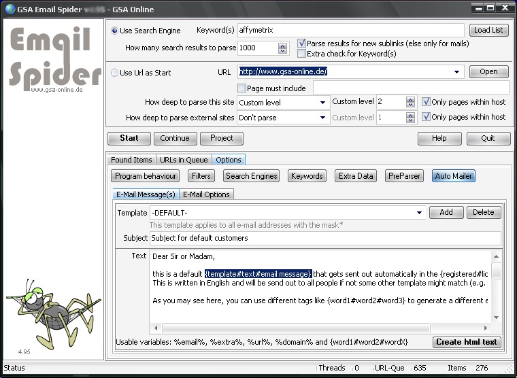The width and height of the screenshot is (517, 378).
Task: Expand the Template -DEFAULT- dropdown
Action: pyautogui.click(x=419, y=213)
